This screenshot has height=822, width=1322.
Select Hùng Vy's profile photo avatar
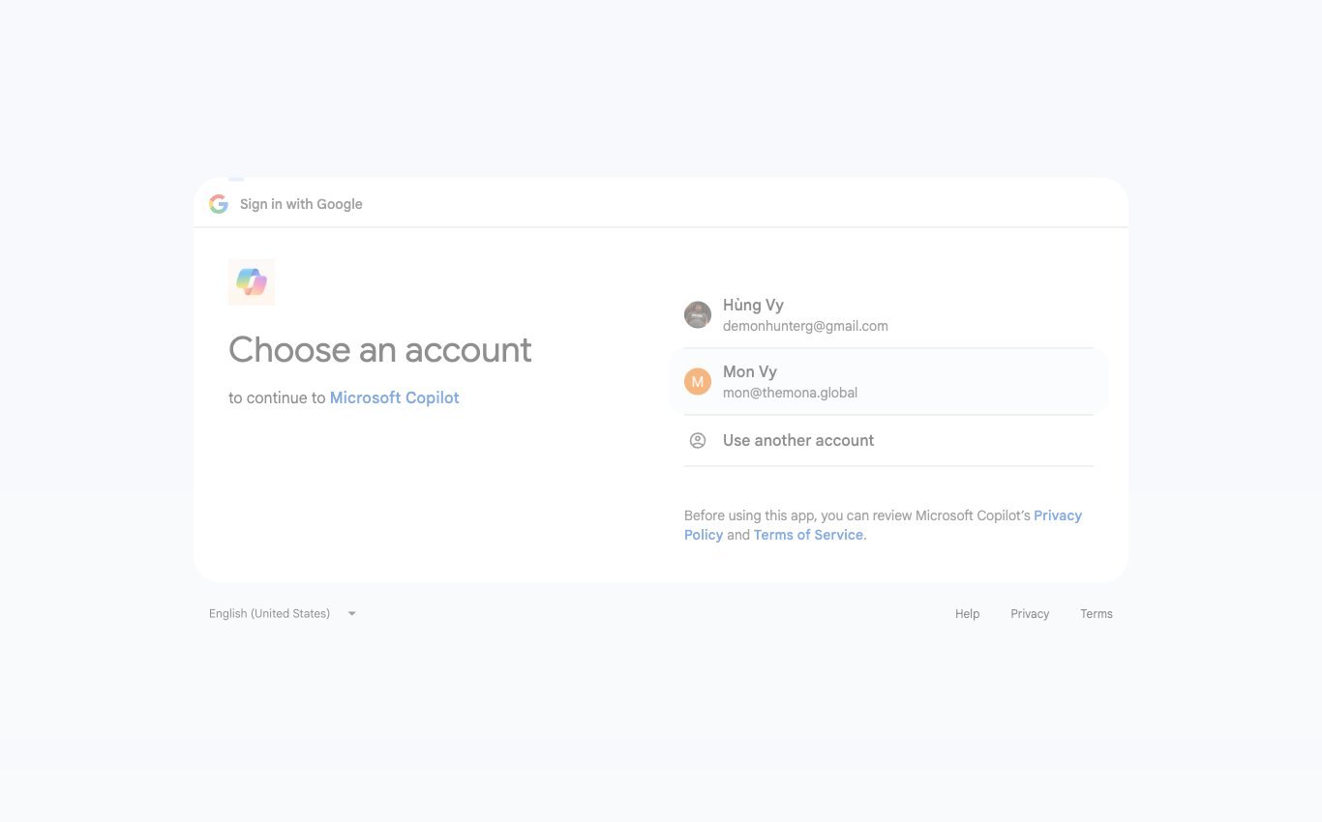(698, 314)
